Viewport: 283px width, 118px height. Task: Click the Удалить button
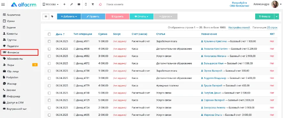coord(117,17)
